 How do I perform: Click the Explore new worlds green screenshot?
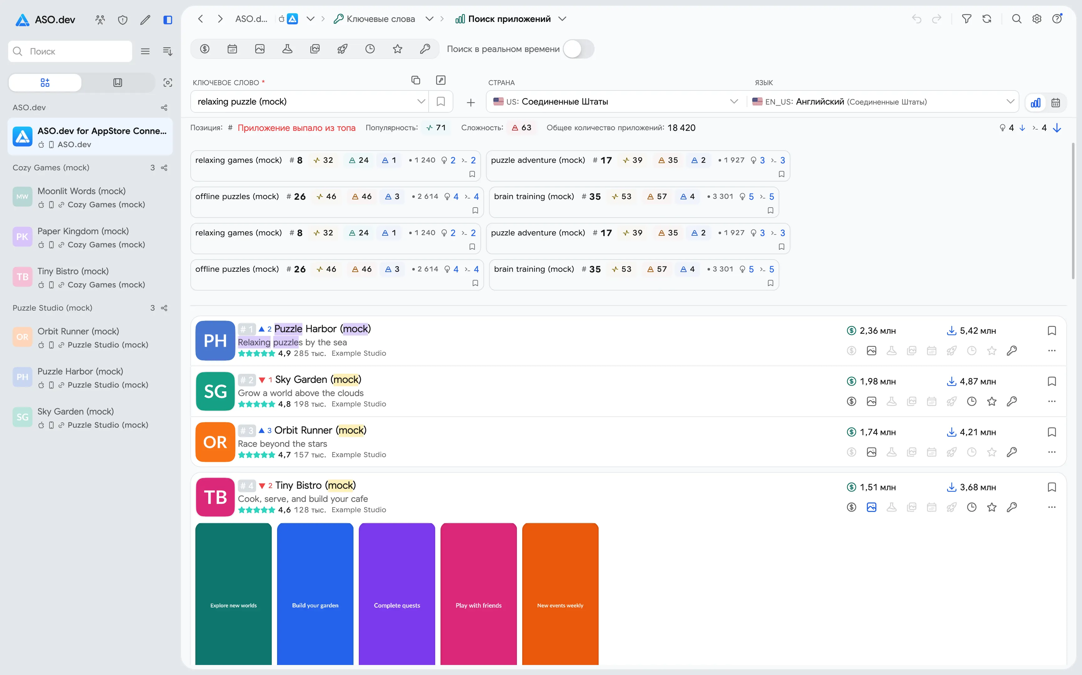pyautogui.click(x=234, y=594)
